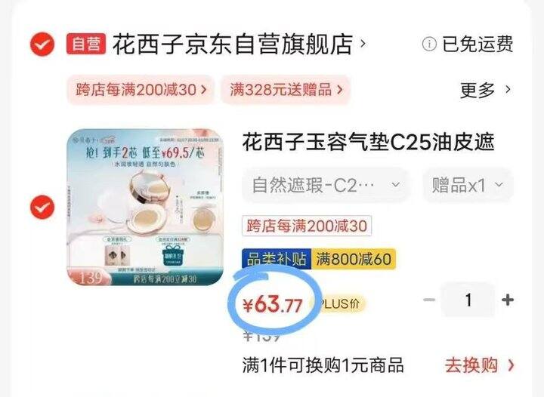
Task: Click 跨店每满200减30 tag under product
Action: 307,226
